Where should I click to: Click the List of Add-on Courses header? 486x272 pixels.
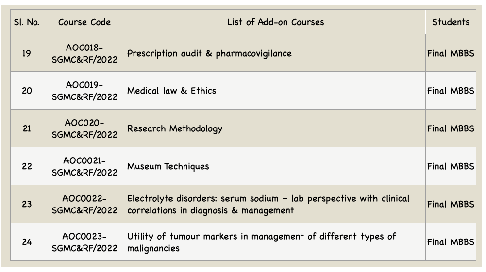coord(276,22)
